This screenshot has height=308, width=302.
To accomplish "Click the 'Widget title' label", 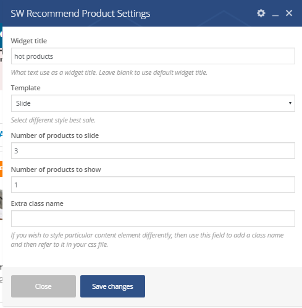I will pyautogui.click(x=29, y=41).
